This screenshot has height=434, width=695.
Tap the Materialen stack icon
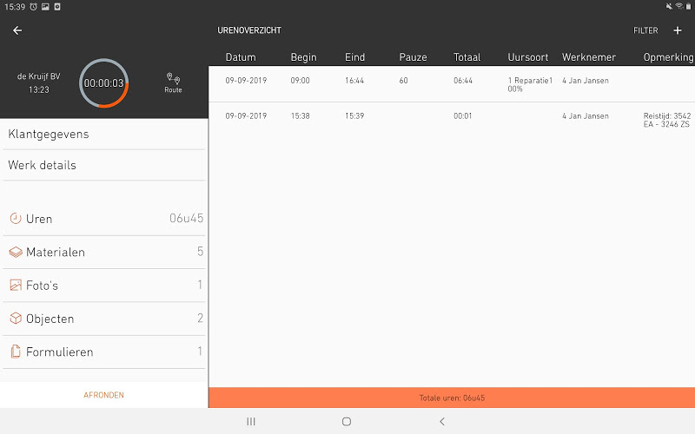click(16, 252)
